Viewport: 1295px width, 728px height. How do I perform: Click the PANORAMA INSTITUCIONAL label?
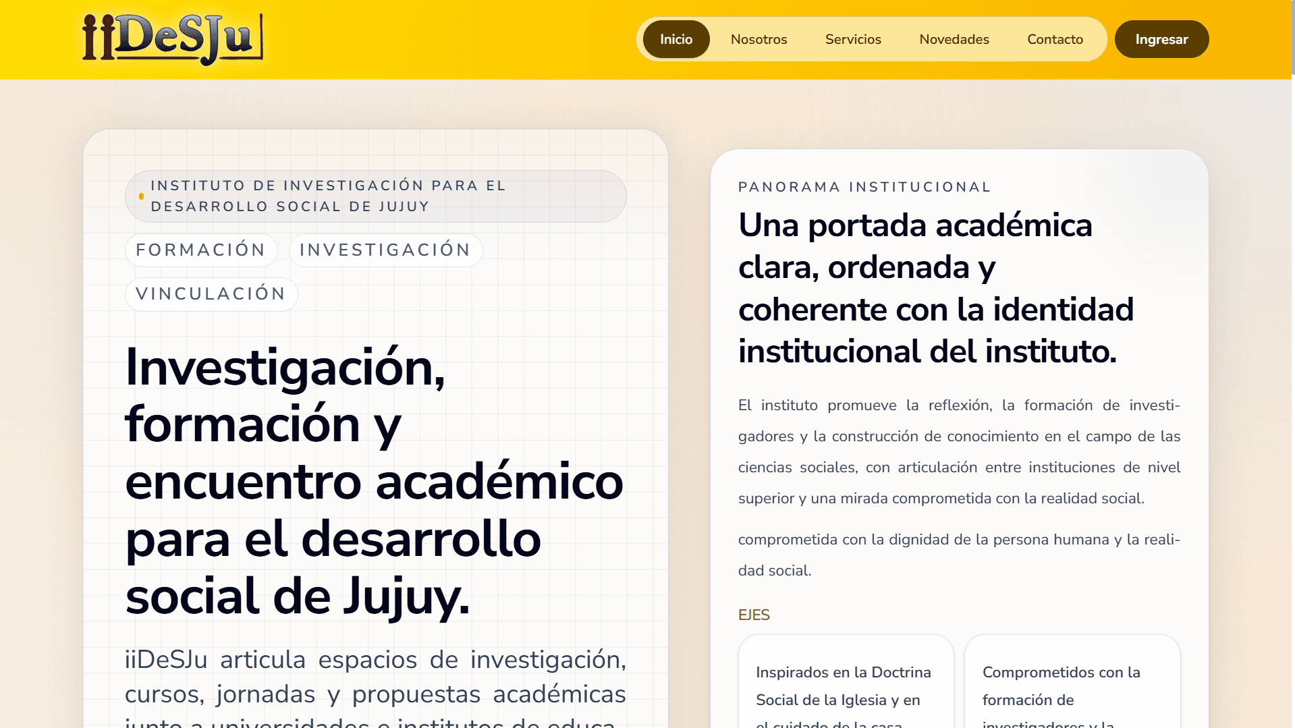pos(864,187)
